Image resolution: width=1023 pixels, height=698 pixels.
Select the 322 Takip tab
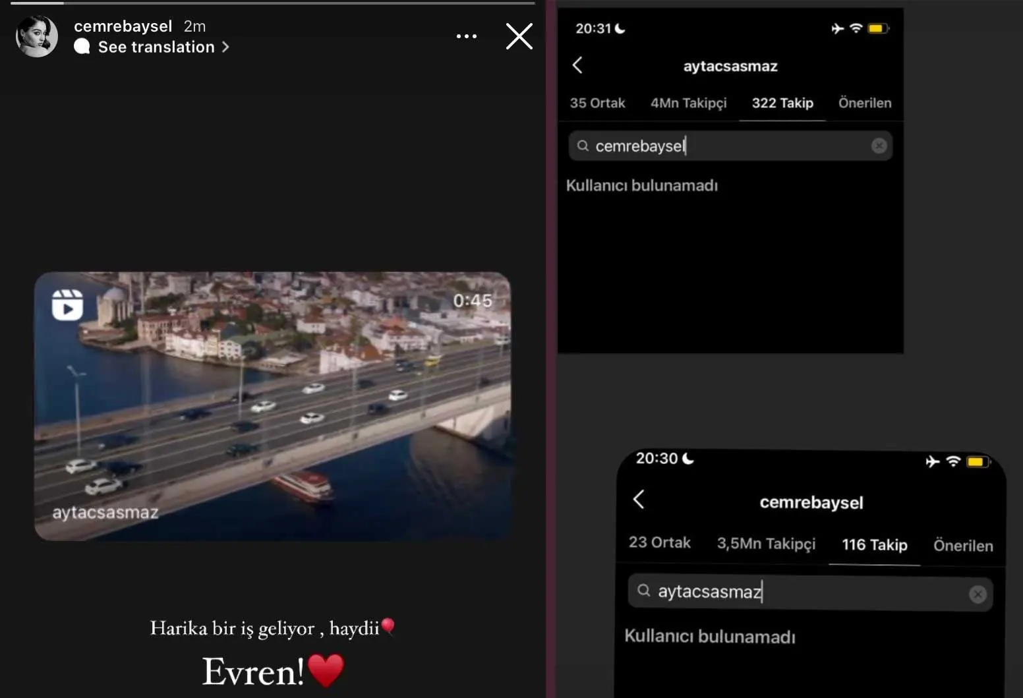(782, 103)
